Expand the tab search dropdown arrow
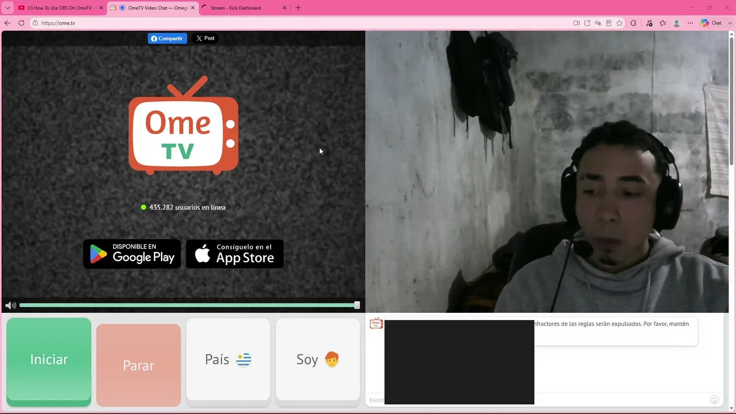Viewport: 736px width, 414px height. pos(7,8)
